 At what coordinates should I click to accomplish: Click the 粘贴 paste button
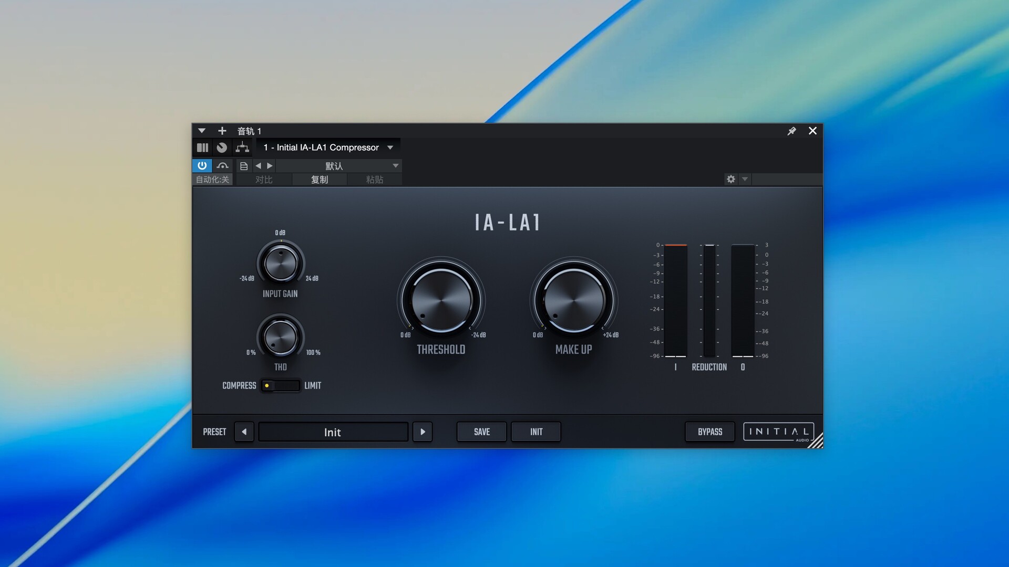tap(375, 180)
